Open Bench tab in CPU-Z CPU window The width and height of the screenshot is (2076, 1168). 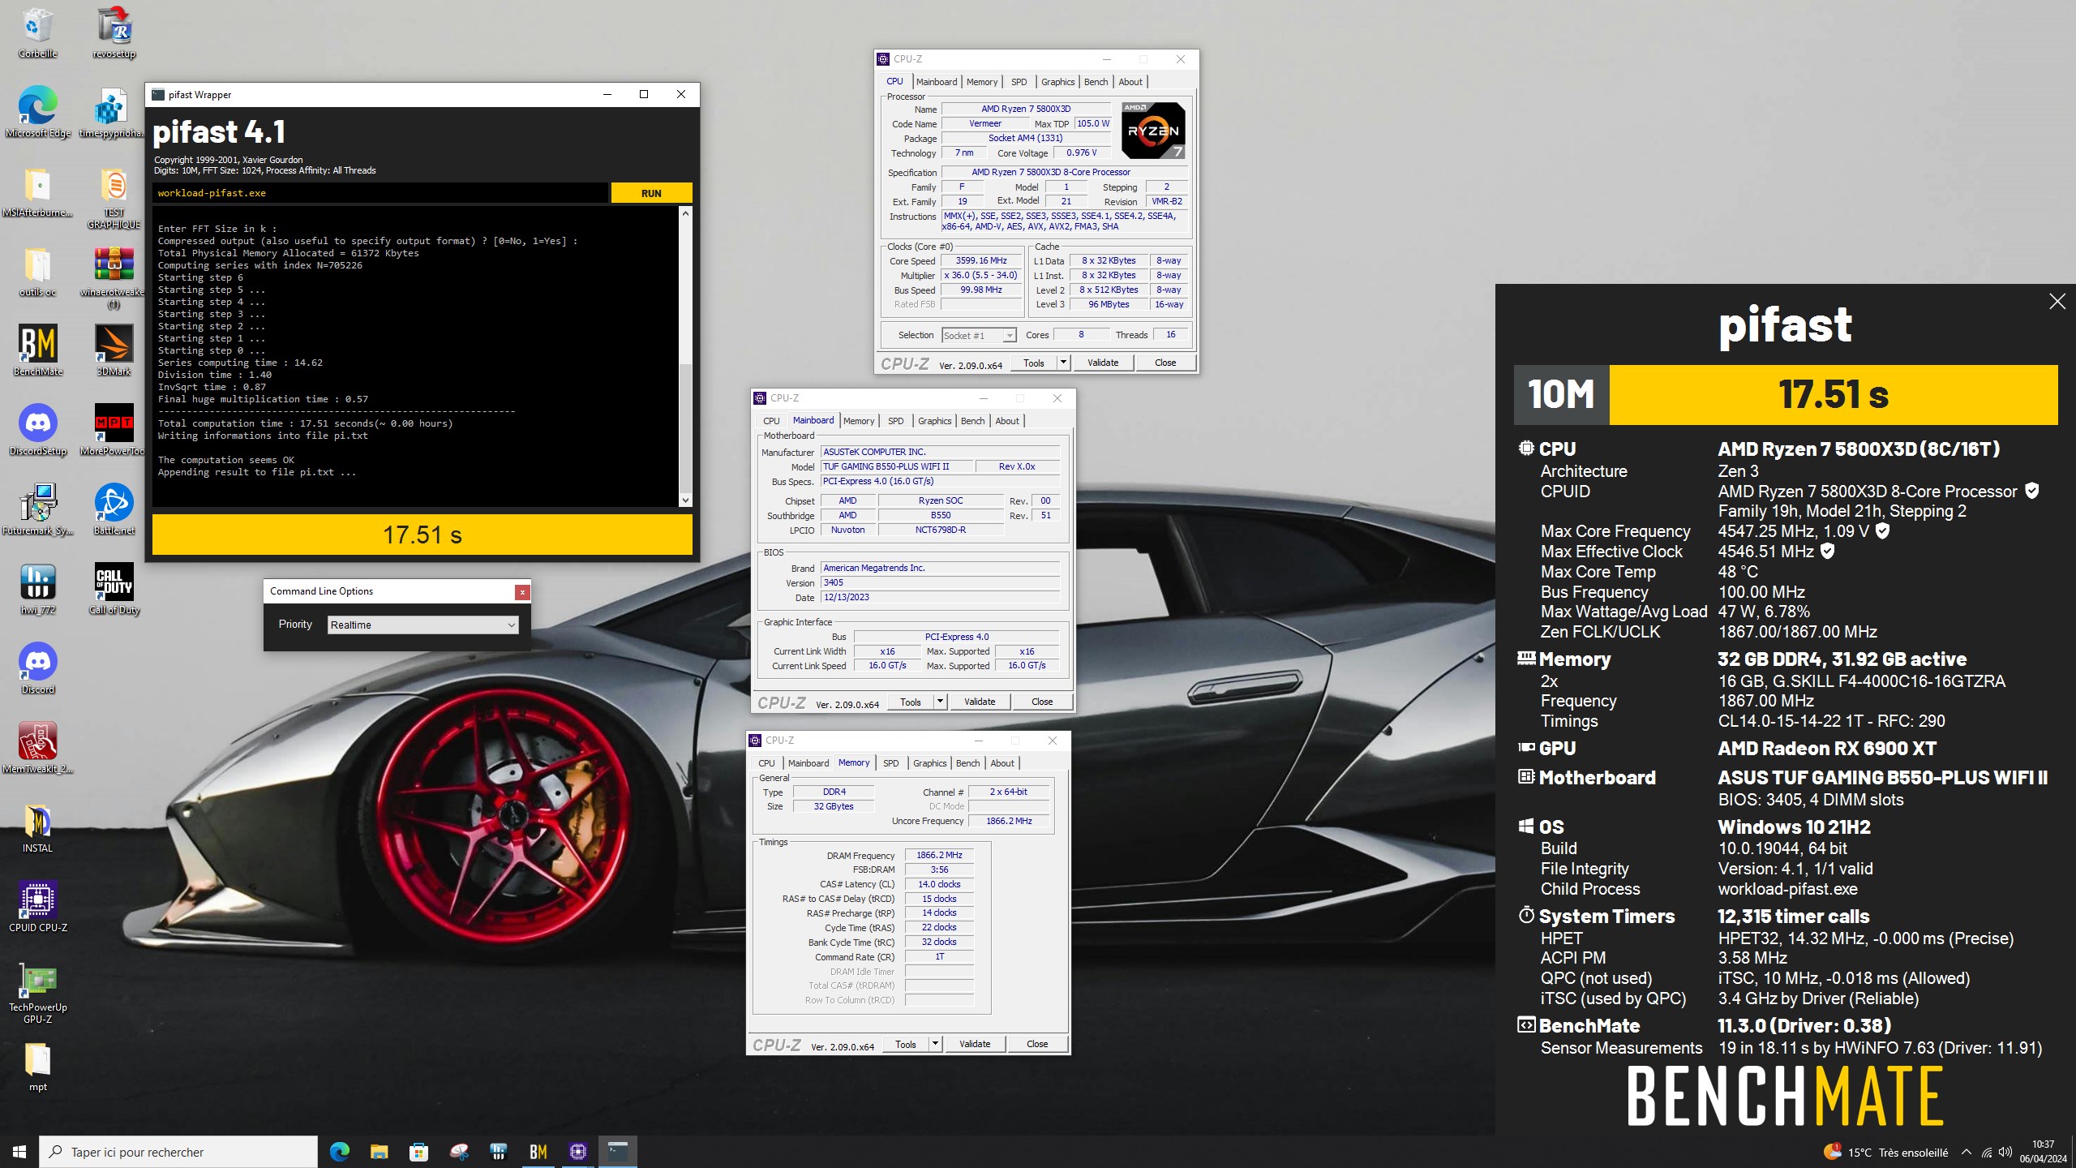coord(1096,82)
